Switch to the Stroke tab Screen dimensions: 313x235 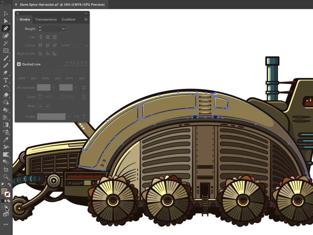pyautogui.click(x=25, y=19)
